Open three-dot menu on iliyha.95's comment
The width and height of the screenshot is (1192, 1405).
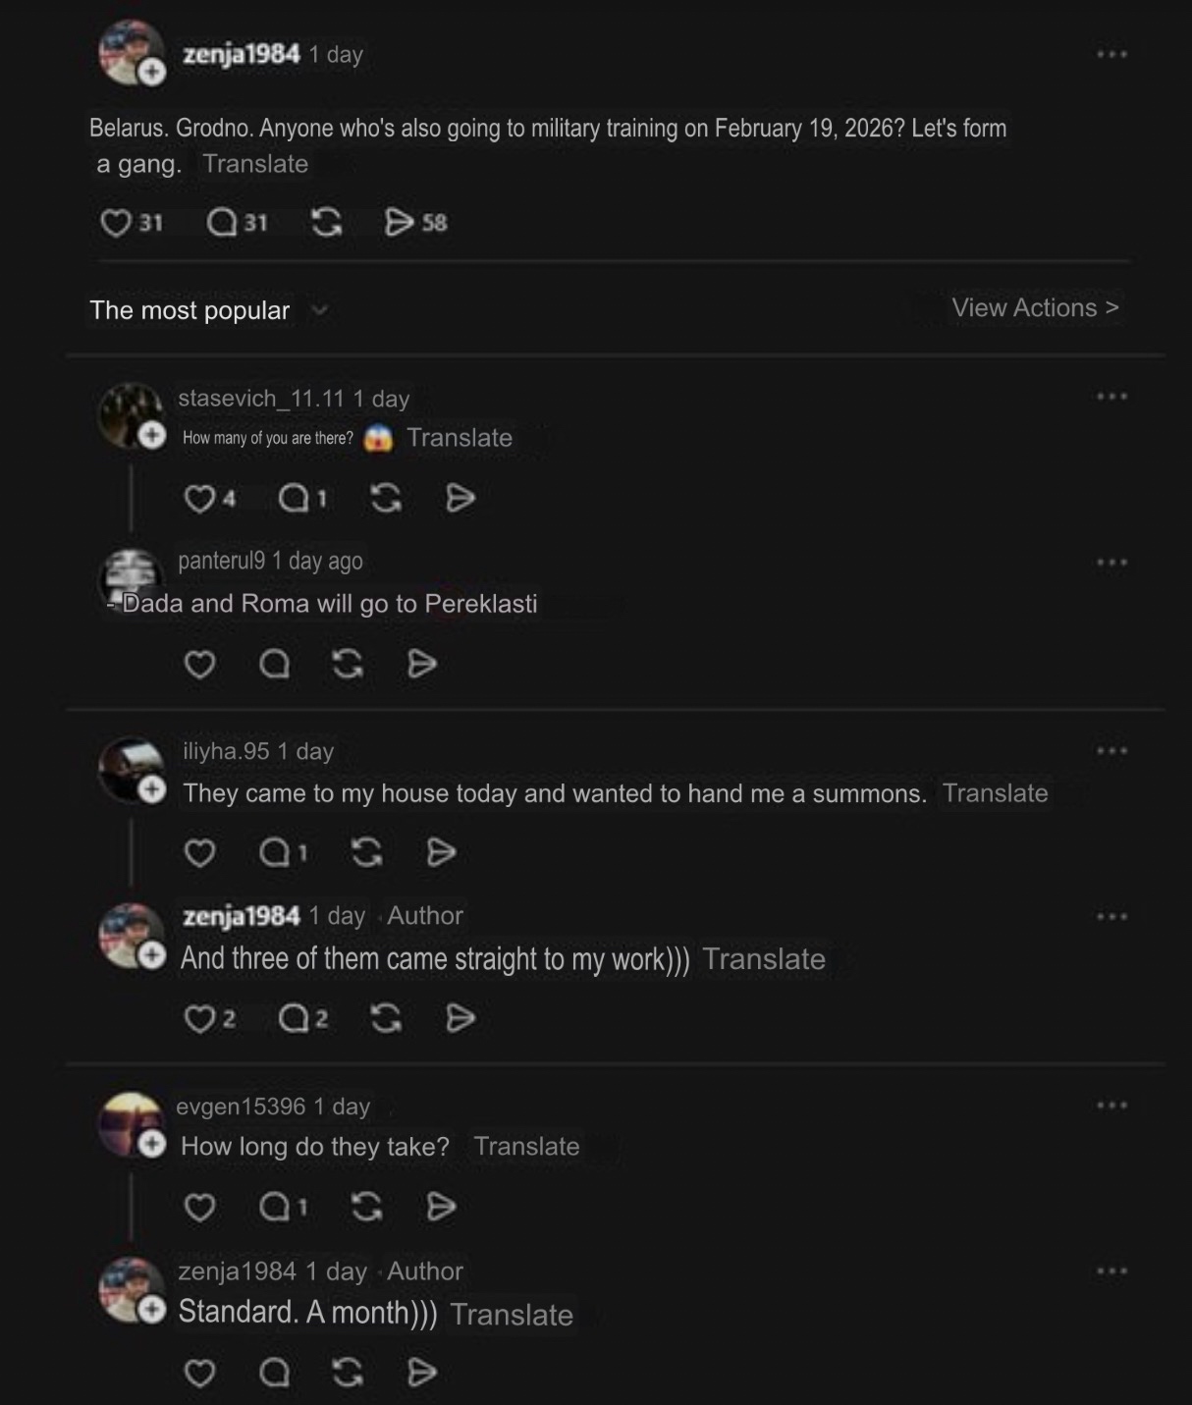(x=1111, y=751)
